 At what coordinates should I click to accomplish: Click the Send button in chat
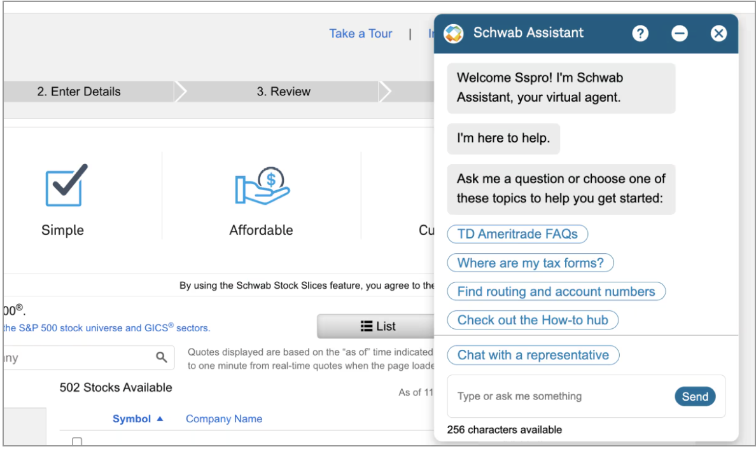click(x=695, y=396)
